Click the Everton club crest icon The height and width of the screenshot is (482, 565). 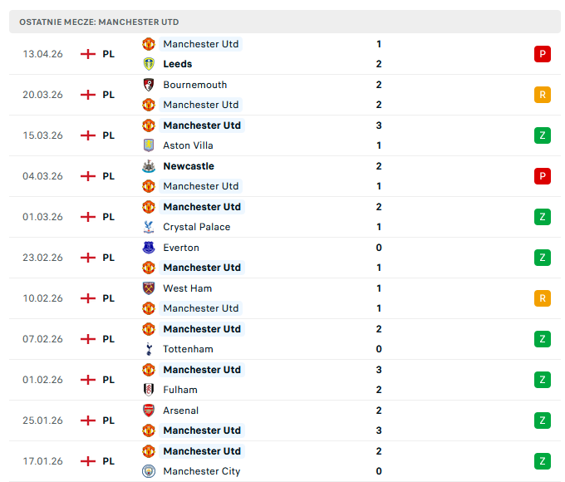[149, 248]
